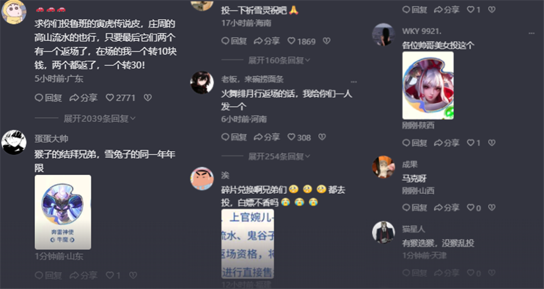Open 猫星人's profile name

pyautogui.click(x=414, y=229)
